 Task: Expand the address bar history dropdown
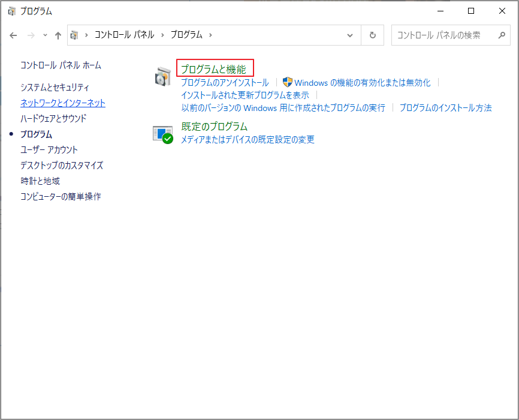[350, 35]
